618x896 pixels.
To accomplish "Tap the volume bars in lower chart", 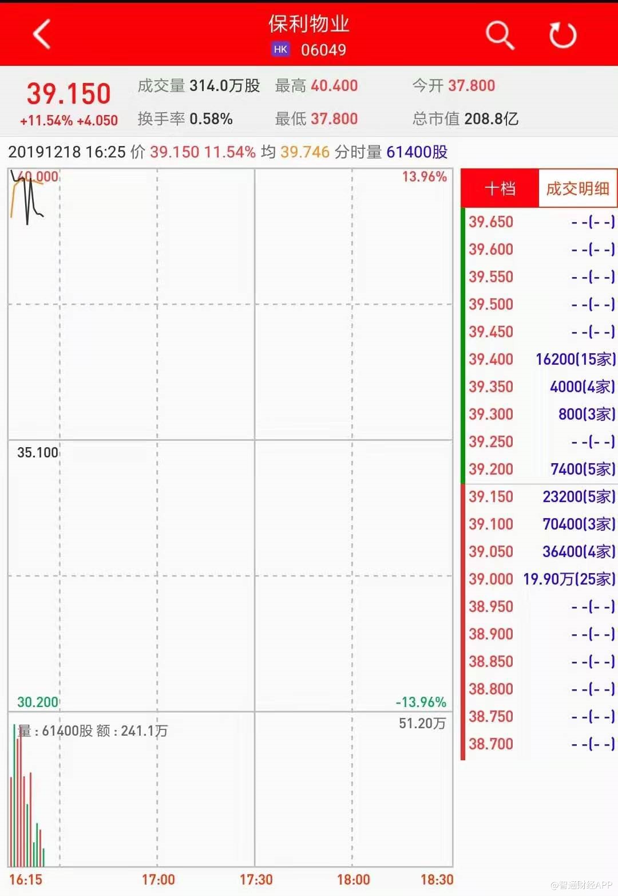I will [26, 796].
